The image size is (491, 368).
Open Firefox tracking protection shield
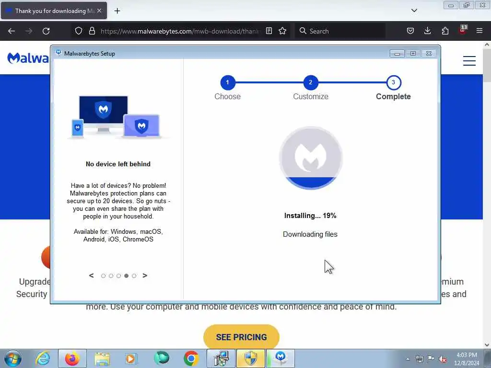click(x=79, y=31)
